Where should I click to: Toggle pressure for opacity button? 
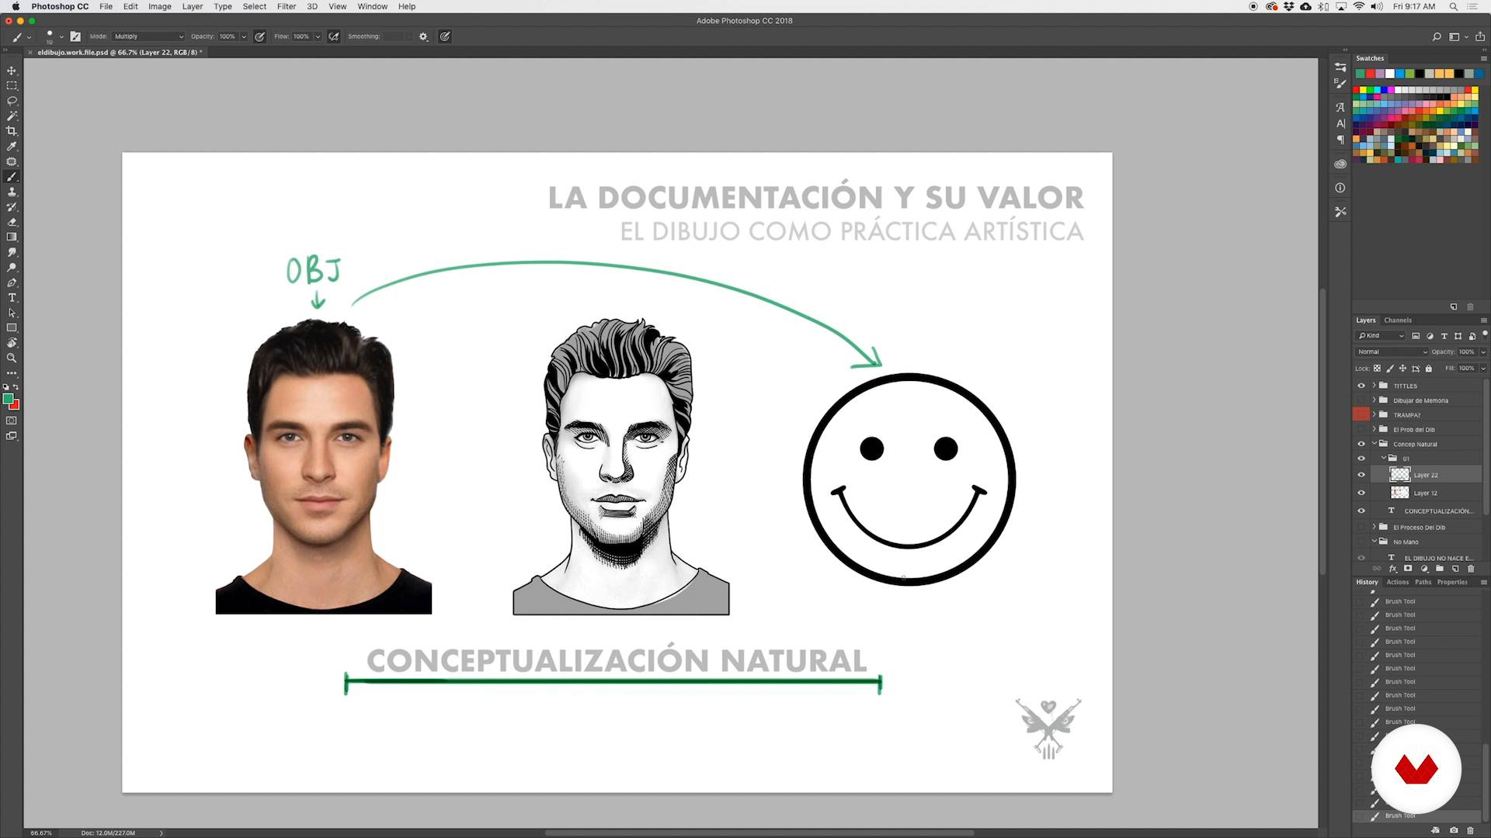coord(260,36)
